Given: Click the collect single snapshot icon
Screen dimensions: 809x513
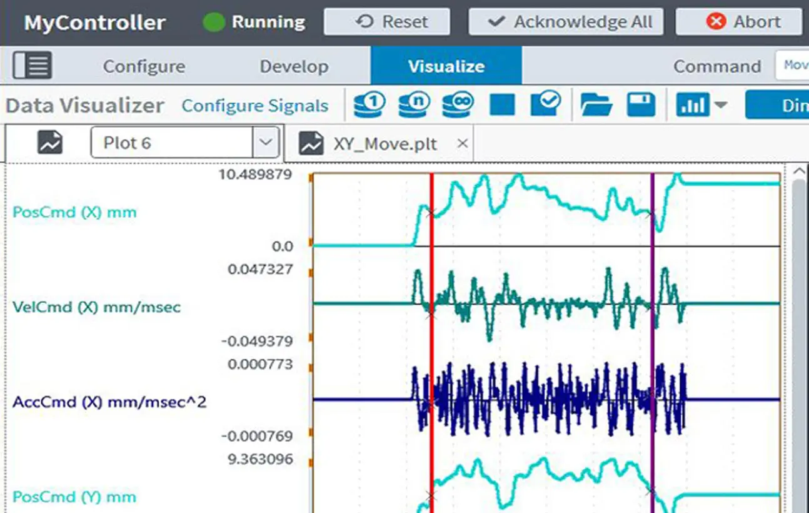Looking at the screenshot, I should coord(369,104).
